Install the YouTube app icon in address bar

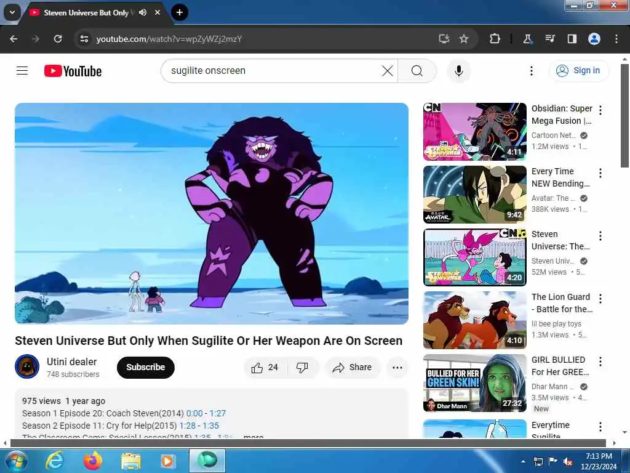pos(444,39)
